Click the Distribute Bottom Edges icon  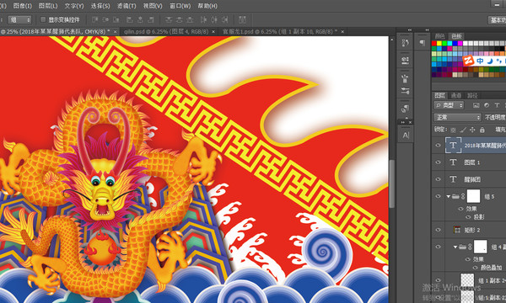[190, 19]
